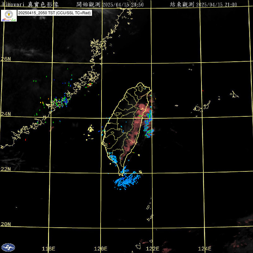Viewport: 253px width, 253px height.
Task: Click the 124E longitude label
Action: (x=205, y=249)
